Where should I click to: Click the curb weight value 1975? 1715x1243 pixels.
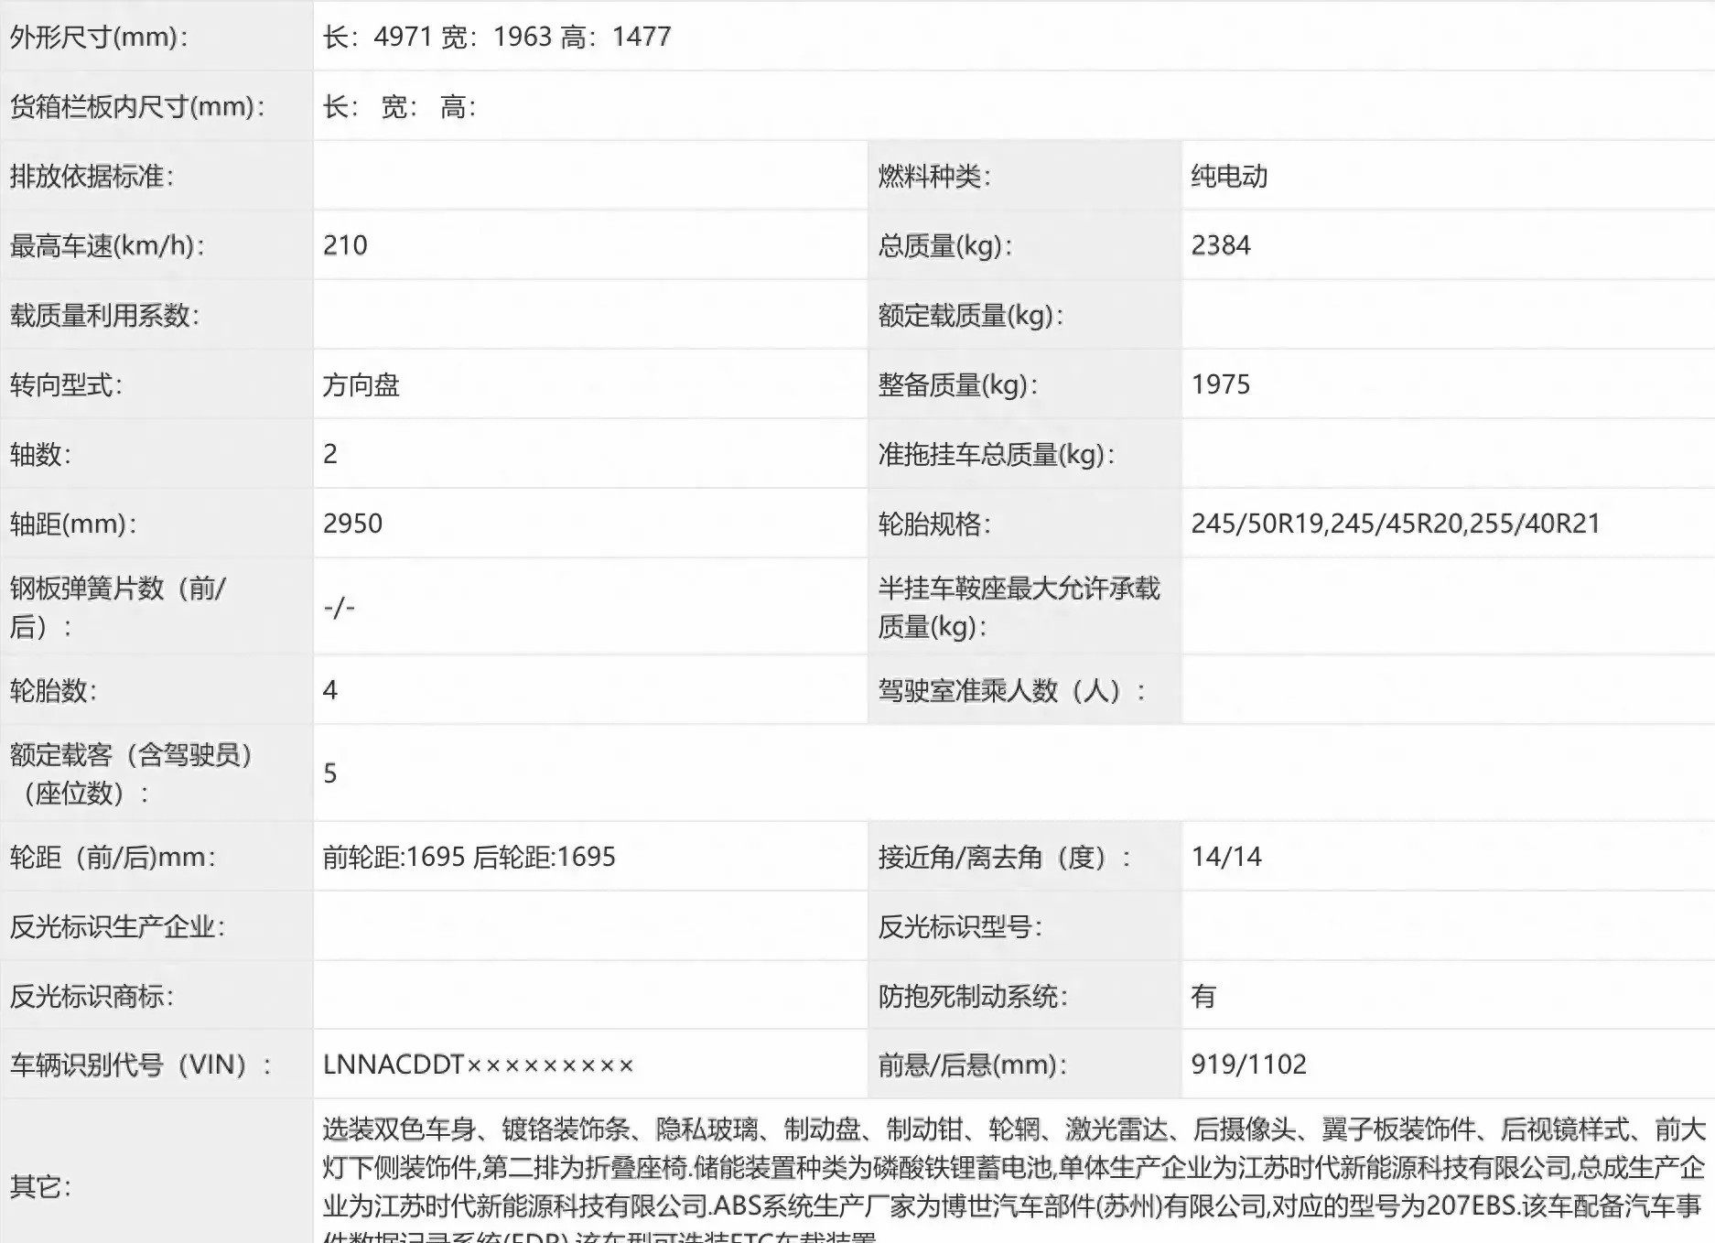[x=1221, y=384]
